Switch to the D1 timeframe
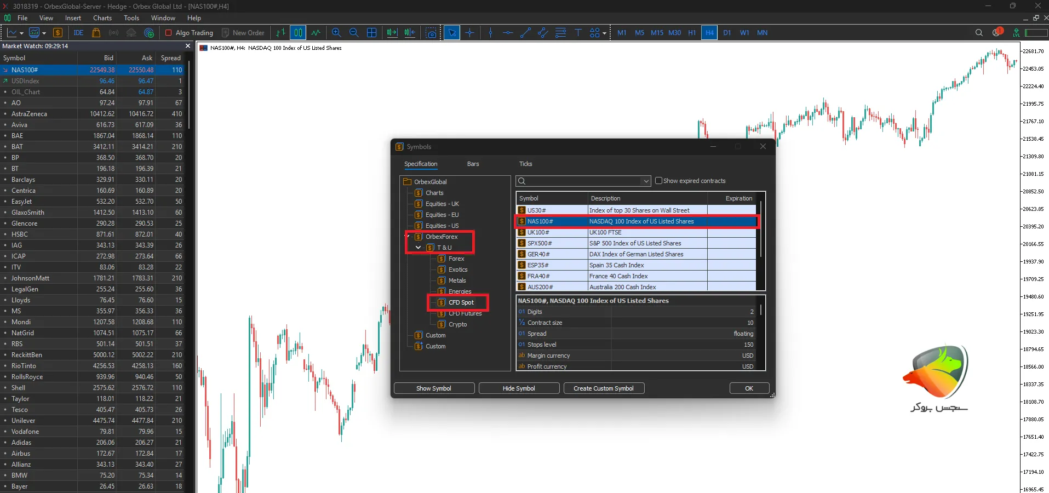The width and height of the screenshot is (1049, 493). (727, 33)
